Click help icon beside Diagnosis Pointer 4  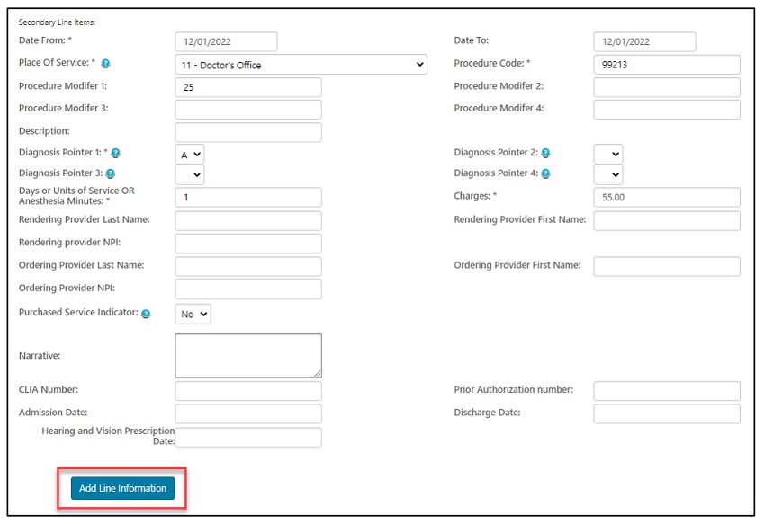[546, 174]
